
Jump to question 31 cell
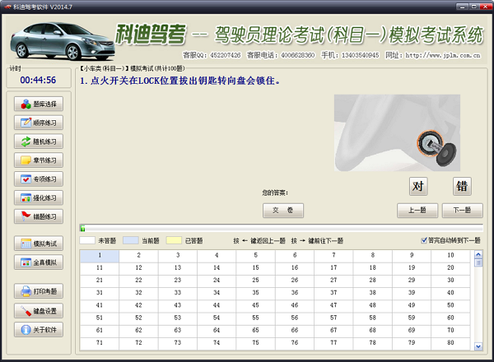pyautogui.click(x=100, y=294)
